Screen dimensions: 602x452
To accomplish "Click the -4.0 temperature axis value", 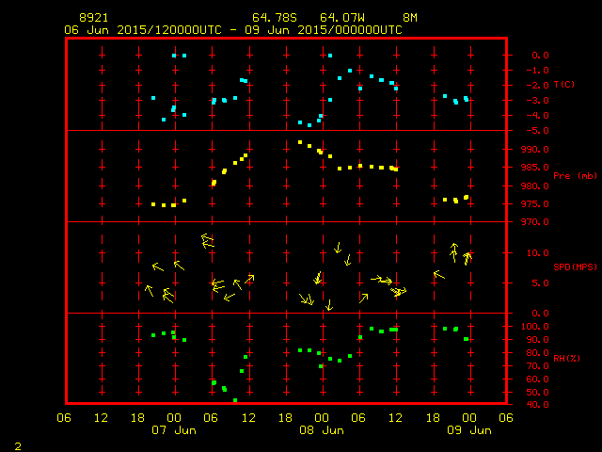I will point(537,116).
